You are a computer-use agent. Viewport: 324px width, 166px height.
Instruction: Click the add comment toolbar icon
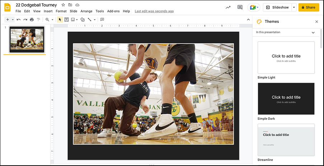tap(102, 20)
